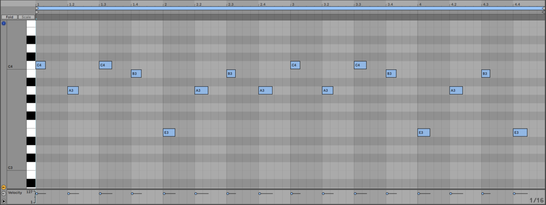This screenshot has height=205, width=546.
Task: Click the C4 white piano key
Action: click(x=31, y=65)
